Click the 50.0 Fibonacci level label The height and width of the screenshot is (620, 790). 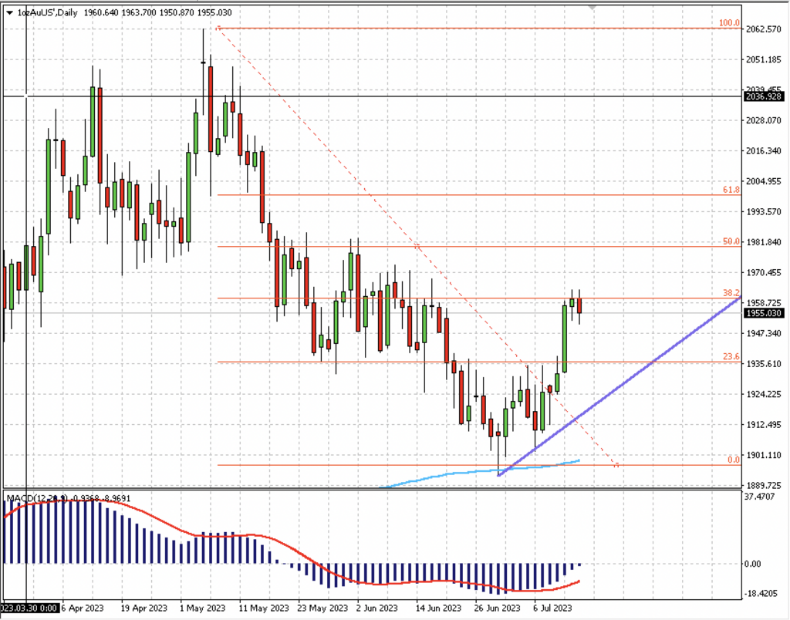[x=731, y=241]
